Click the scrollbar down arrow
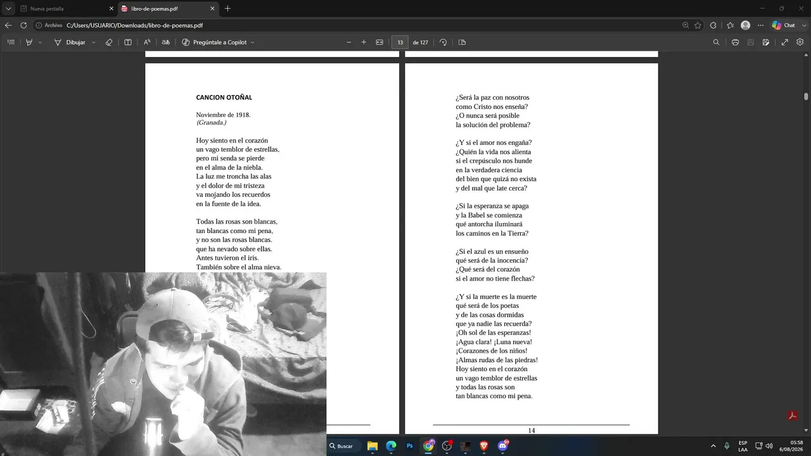 pyautogui.click(x=806, y=430)
